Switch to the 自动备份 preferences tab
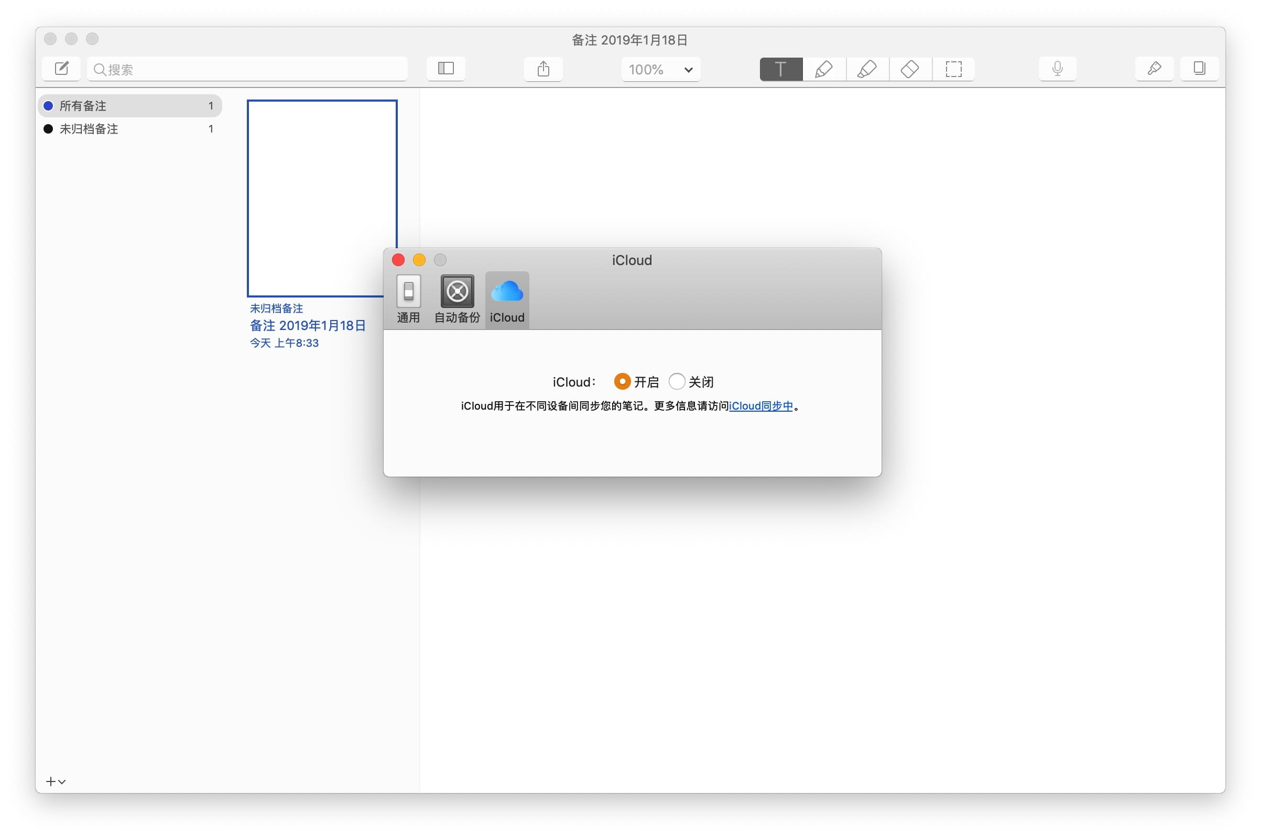1261x837 pixels. click(x=457, y=300)
